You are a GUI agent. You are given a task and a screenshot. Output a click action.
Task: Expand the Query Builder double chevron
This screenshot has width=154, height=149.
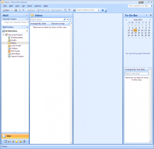(x=71, y=20)
